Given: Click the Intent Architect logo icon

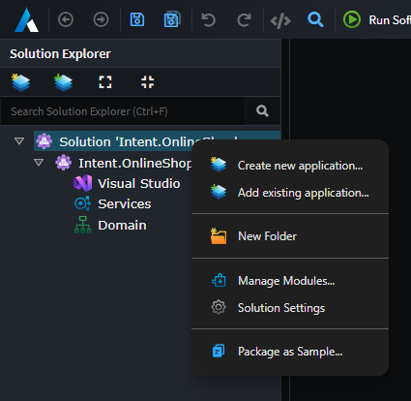Looking at the screenshot, I should (27, 20).
